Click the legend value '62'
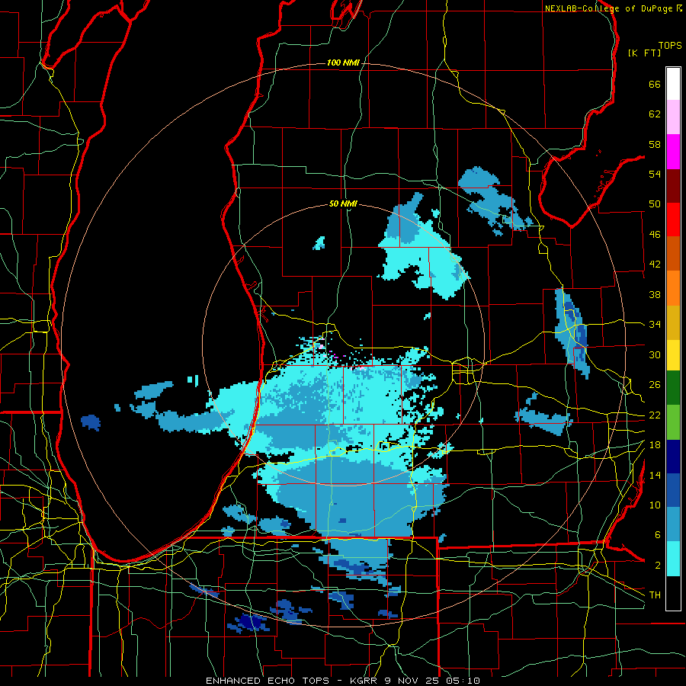This screenshot has width=686, height=686. 655,114
